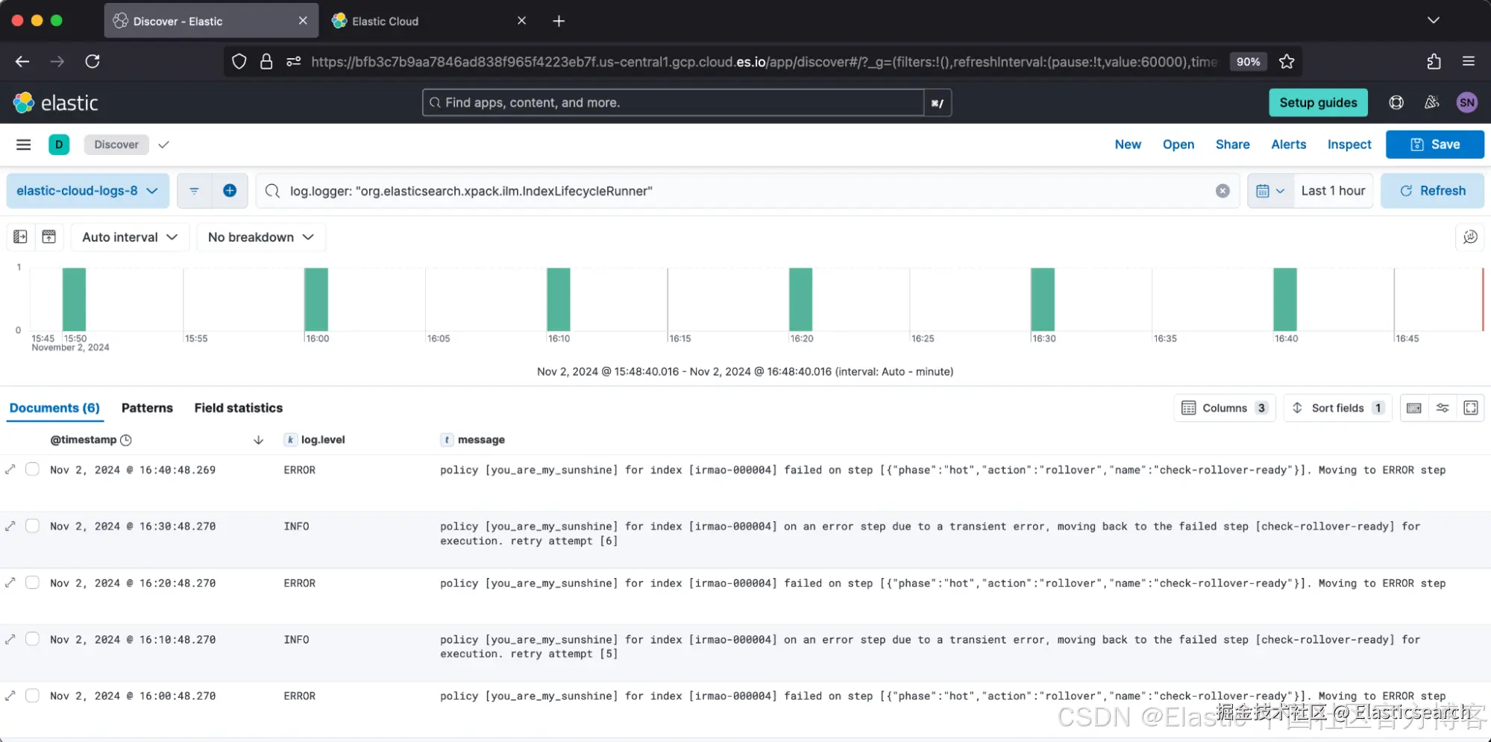
Task: Expand document at 16:40:48.269
Action: coord(10,470)
